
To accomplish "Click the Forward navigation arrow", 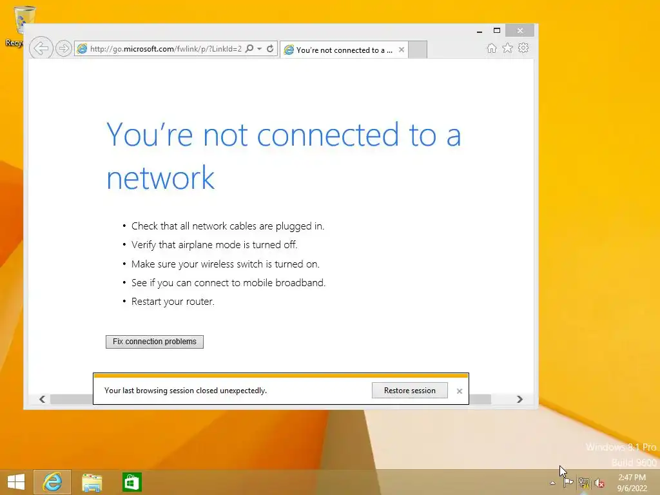I will point(64,48).
